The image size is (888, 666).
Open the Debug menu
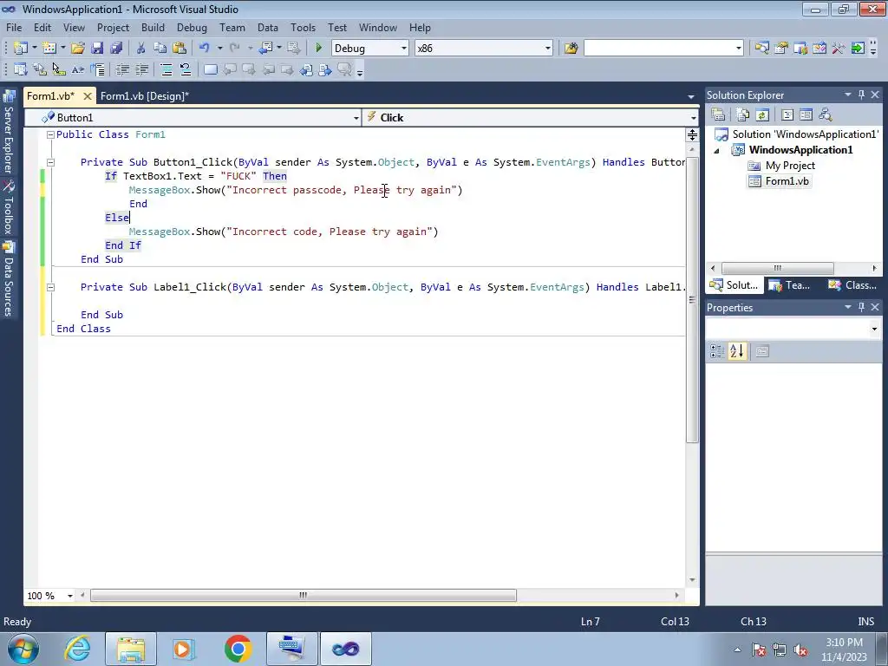(x=192, y=27)
